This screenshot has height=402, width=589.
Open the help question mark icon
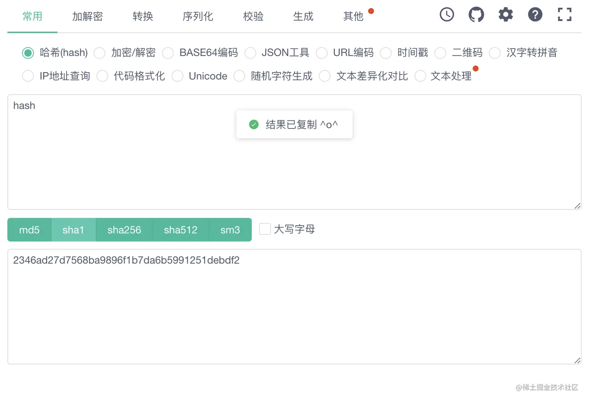(x=535, y=15)
